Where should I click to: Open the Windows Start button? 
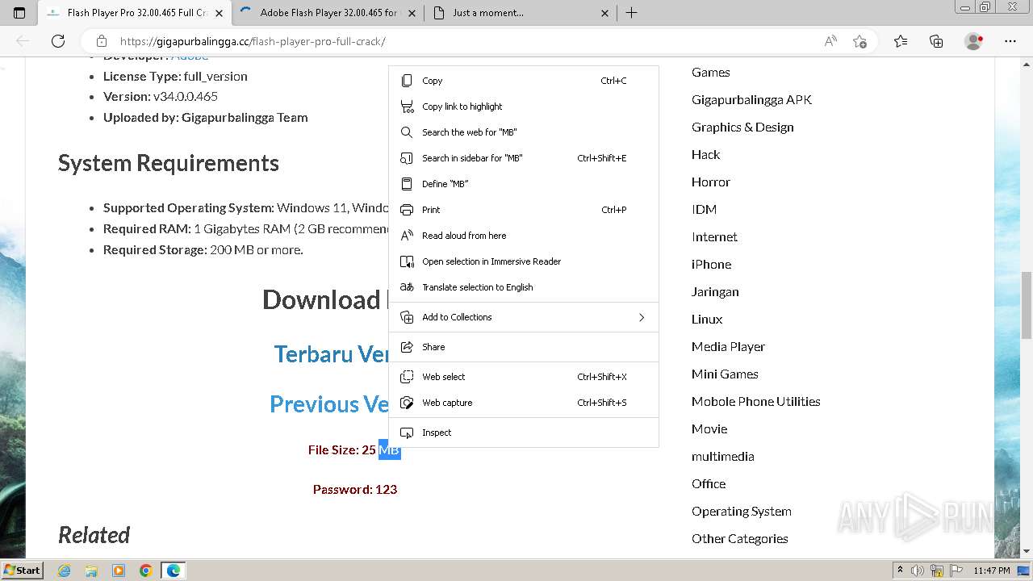[23, 571]
